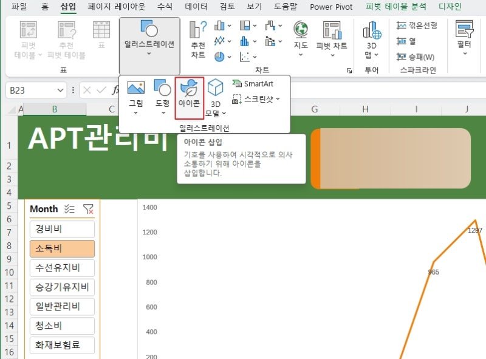The image size is (486, 359).
Task: Select 소독비 in the slicer
Action: pos(63,248)
